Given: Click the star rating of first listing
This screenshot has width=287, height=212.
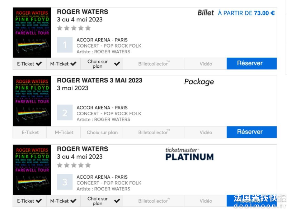Looking at the screenshot, I should (74, 28).
